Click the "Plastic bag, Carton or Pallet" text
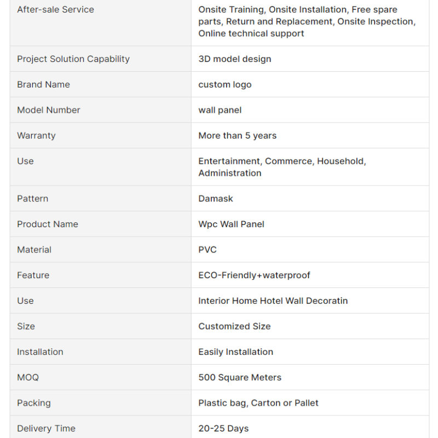This screenshot has width=438, height=438. 258,403
